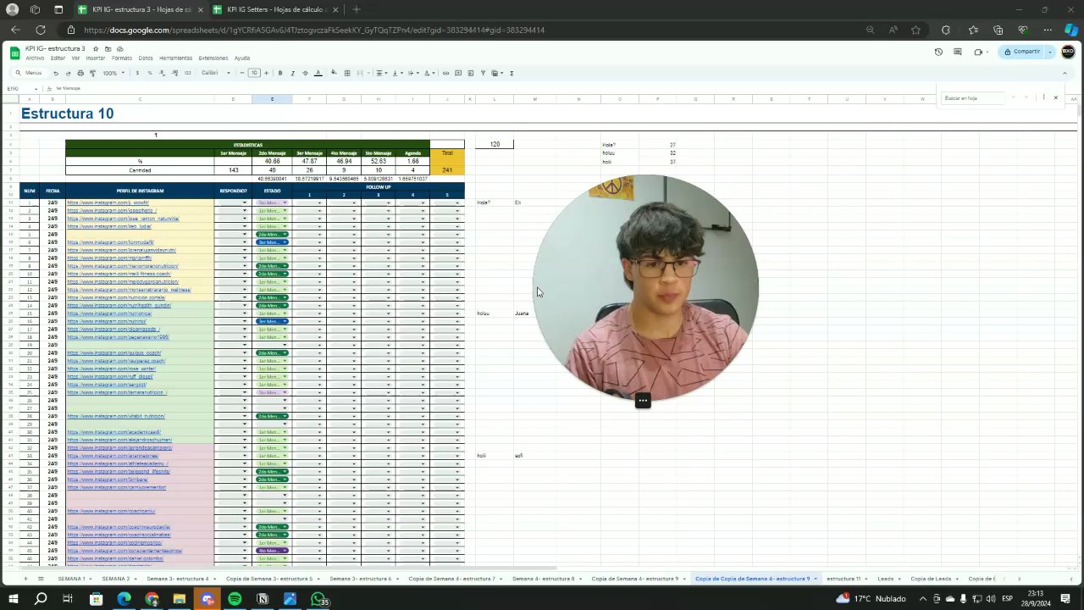Click the insert chart icon
Image resolution: width=1084 pixels, height=610 pixels.
(471, 73)
